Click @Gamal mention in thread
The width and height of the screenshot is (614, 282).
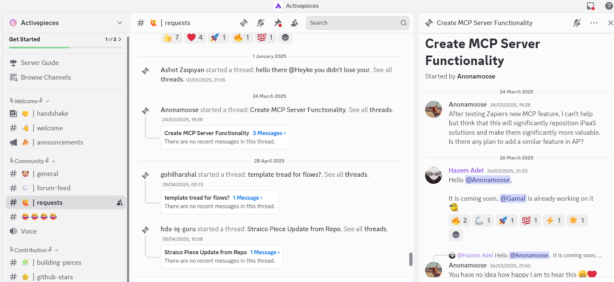pyautogui.click(x=513, y=198)
